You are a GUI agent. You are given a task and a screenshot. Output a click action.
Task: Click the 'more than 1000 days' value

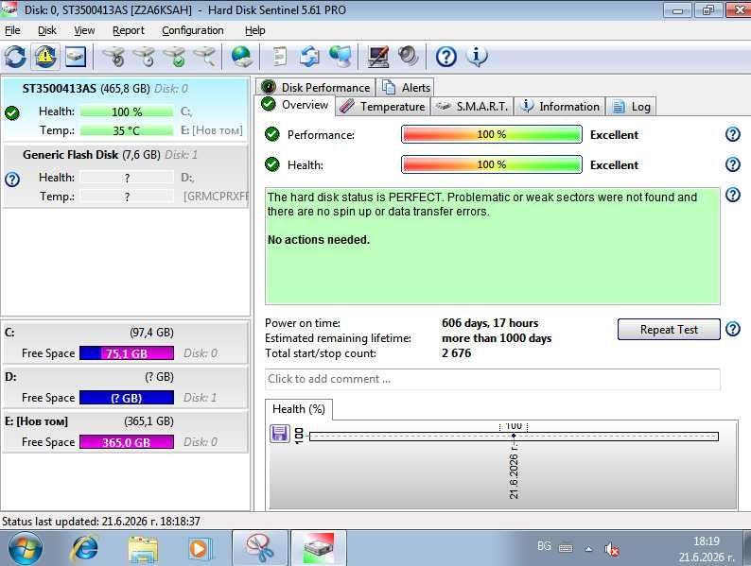[497, 338]
